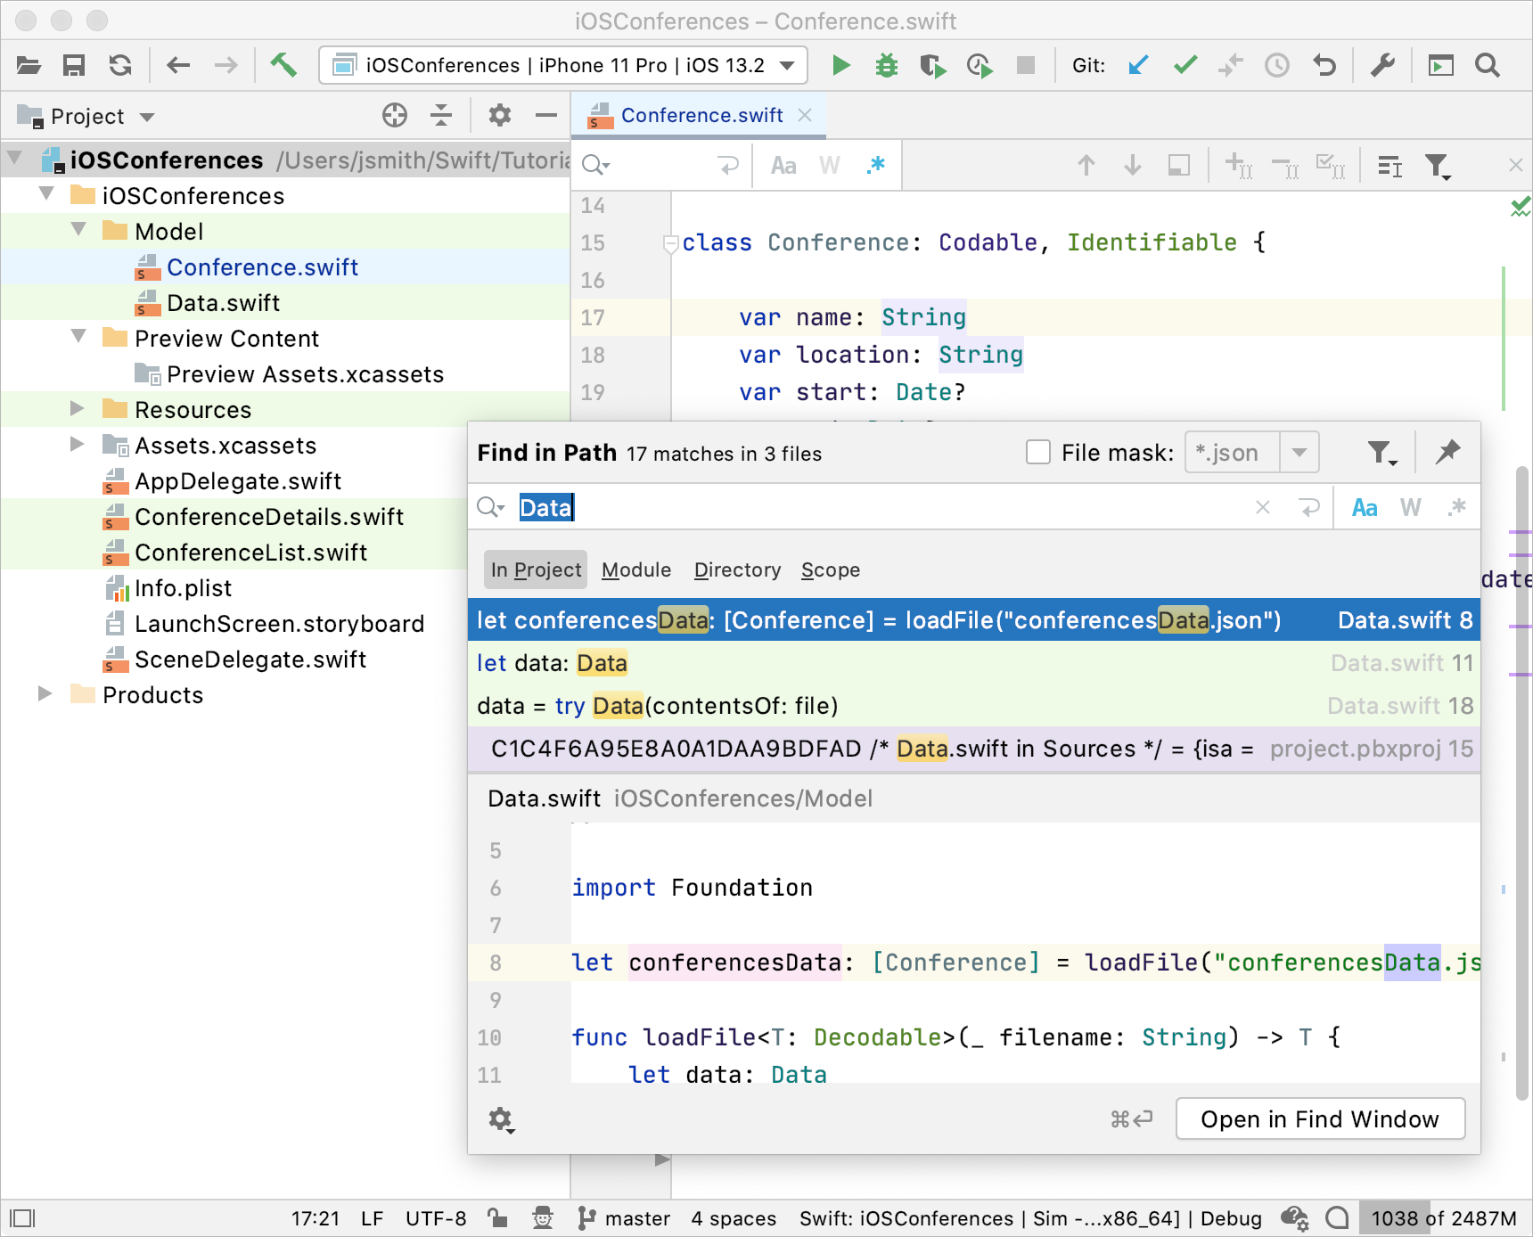This screenshot has width=1533, height=1237.
Task: Click the master Git branch widget
Action: pyautogui.click(x=625, y=1217)
